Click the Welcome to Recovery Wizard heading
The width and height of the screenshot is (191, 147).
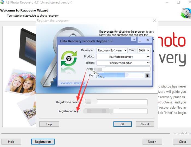click(24, 10)
